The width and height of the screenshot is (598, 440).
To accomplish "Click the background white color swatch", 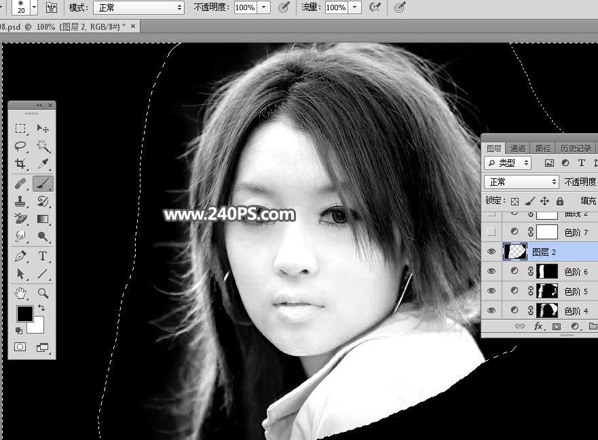I will (x=38, y=327).
